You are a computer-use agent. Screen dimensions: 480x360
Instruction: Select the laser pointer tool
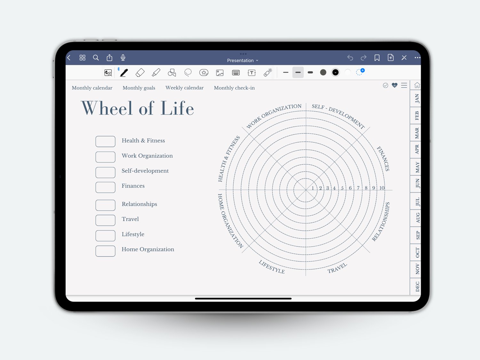tap(268, 73)
